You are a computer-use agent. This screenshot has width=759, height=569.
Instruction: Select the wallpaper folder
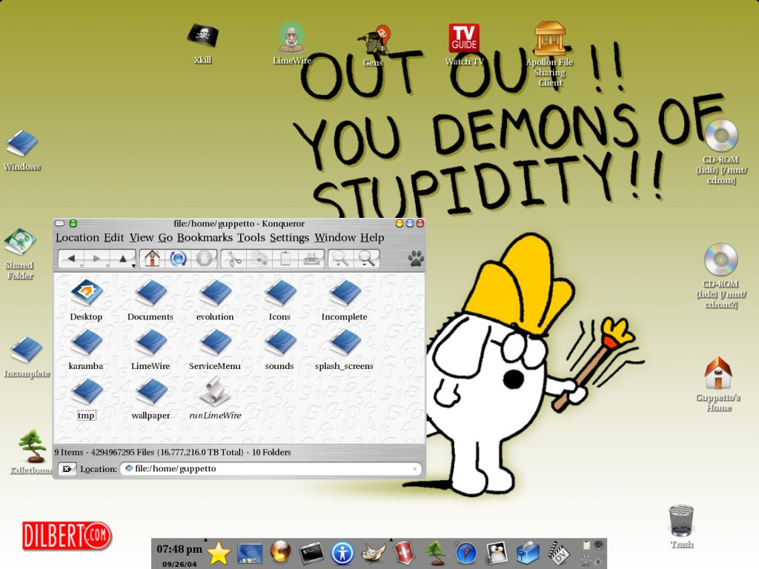point(151,399)
